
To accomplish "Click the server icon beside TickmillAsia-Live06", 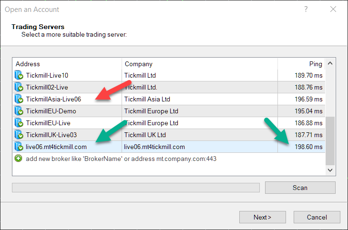I will (19, 99).
